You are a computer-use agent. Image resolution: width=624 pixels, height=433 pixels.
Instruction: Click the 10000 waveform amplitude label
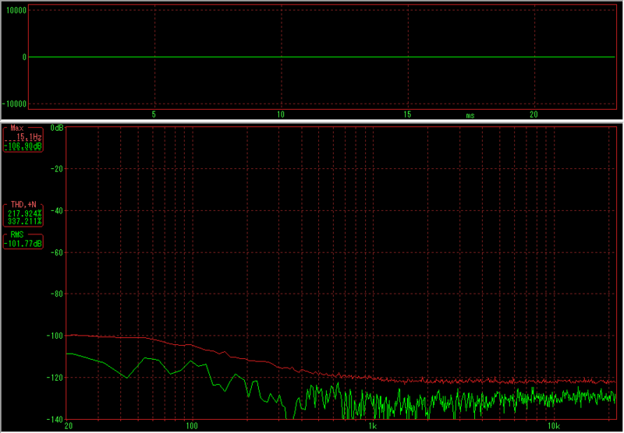16,10
